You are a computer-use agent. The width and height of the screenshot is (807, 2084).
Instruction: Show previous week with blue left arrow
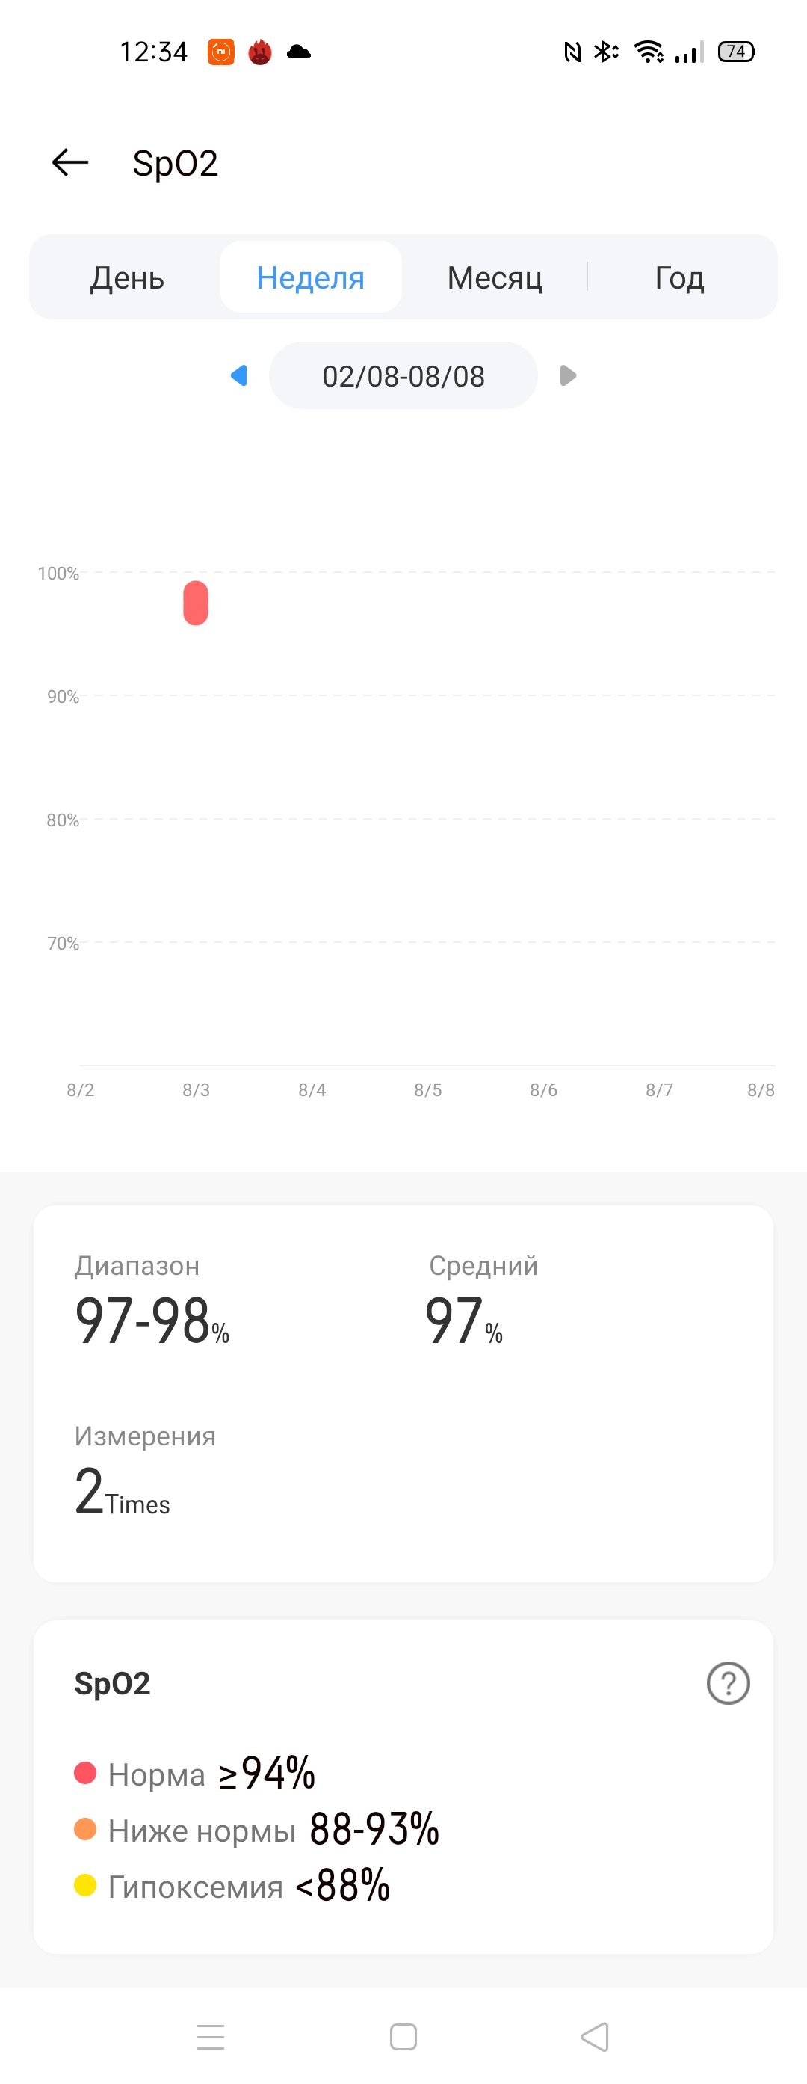click(x=238, y=375)
